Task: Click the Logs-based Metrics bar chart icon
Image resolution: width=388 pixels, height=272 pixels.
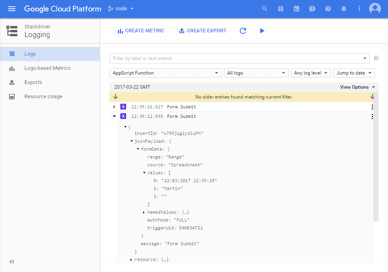Action: point(12,68)
